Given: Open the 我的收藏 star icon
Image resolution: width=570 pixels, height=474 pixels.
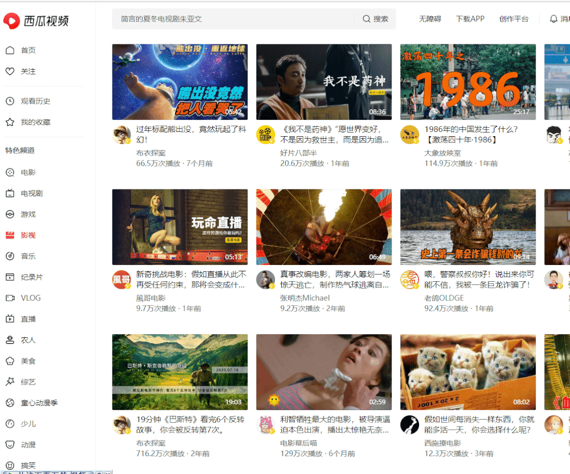Looking at the screenshot, I should coord(10,122).
